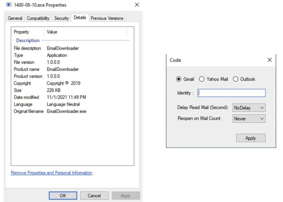
Task: Choose Outlook as mail provider
Action: point(235,79)
